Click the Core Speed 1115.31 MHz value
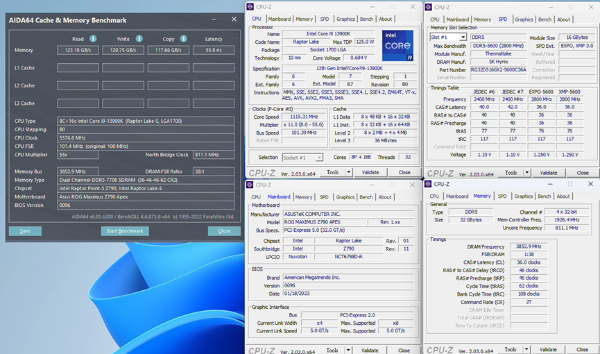 click(304, 117)
